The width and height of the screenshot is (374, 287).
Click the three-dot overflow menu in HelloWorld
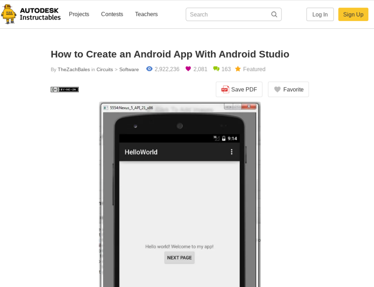click(231, 152)
